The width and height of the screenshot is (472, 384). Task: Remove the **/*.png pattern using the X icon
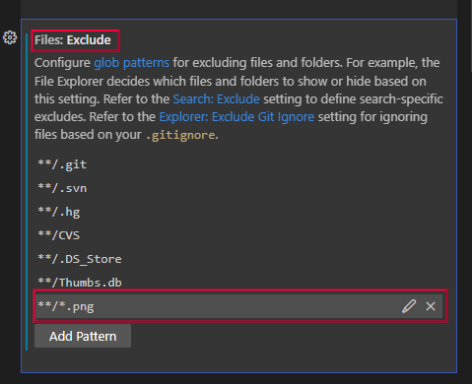click(x=431, y=306)
